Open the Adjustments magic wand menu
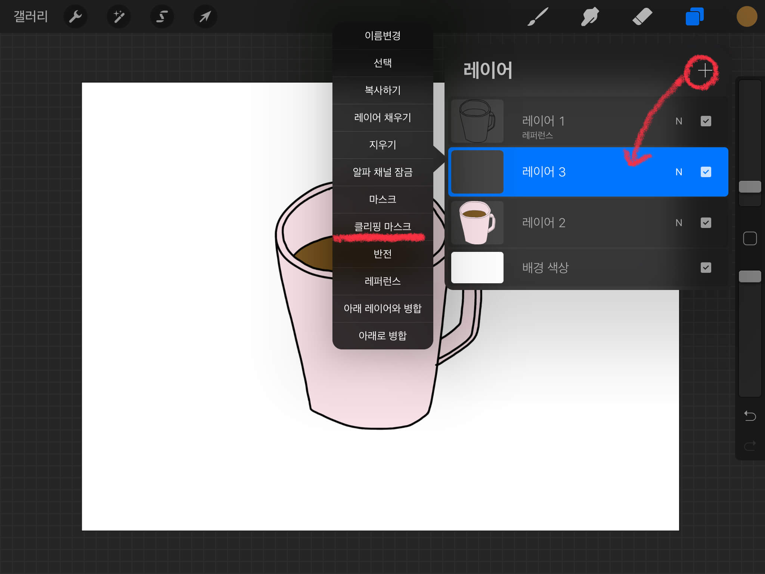This screenshot has height=574, width=765. [x=119, y=16]
